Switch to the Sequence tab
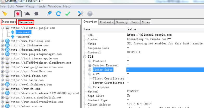 click(x=26, y=22)
